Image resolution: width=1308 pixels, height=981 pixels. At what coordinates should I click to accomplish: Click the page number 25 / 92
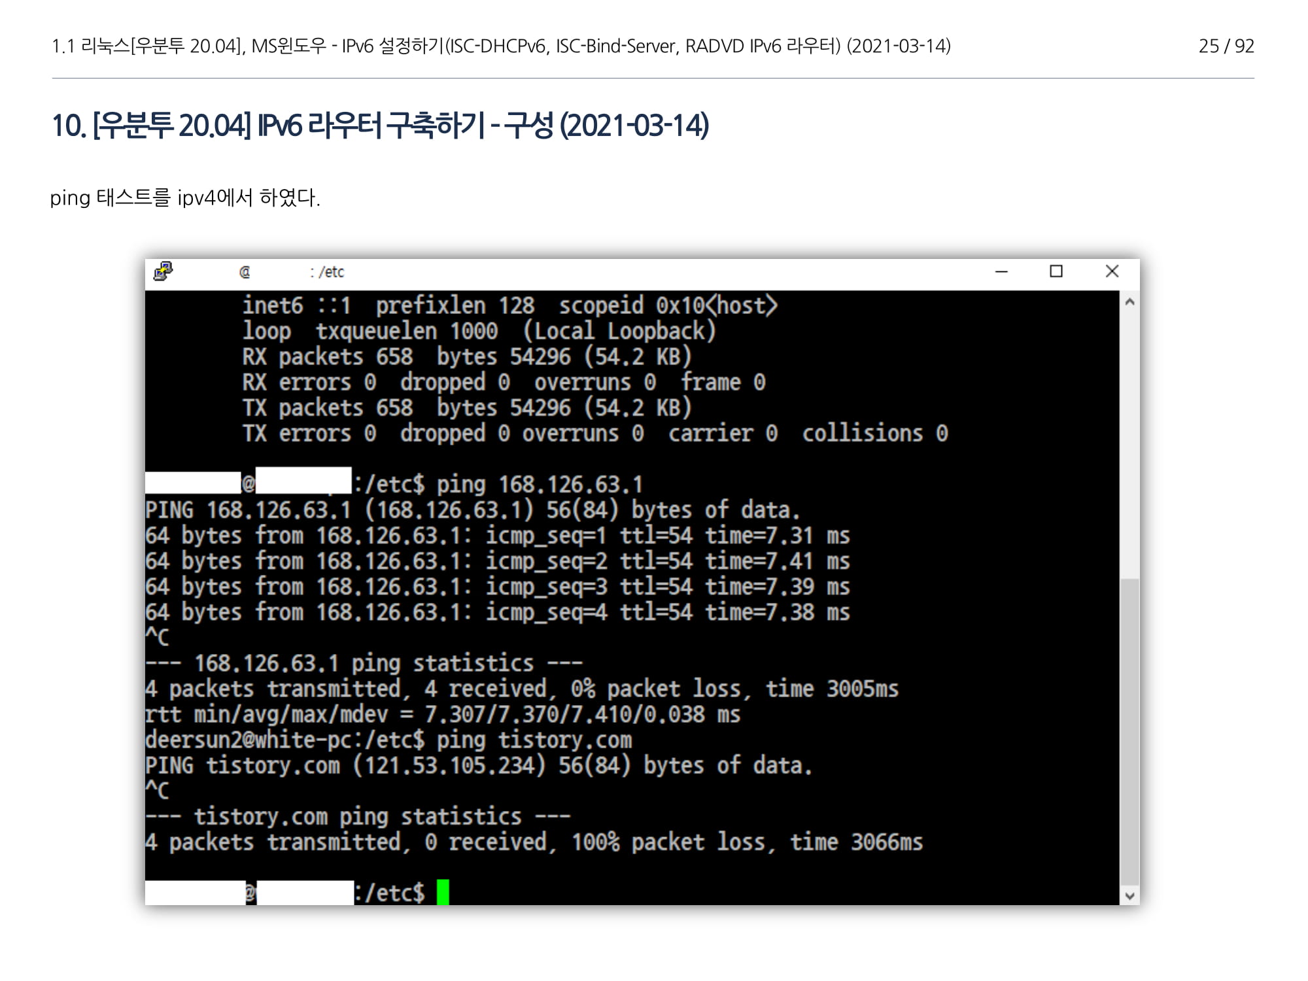coord(1226,46)
